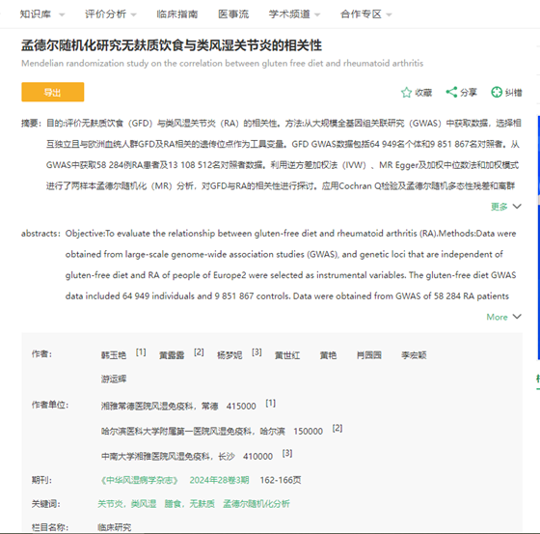Click the error correction (纠错) icon
The width and height of the screenshot is (540, 534).
click(497, 92)
